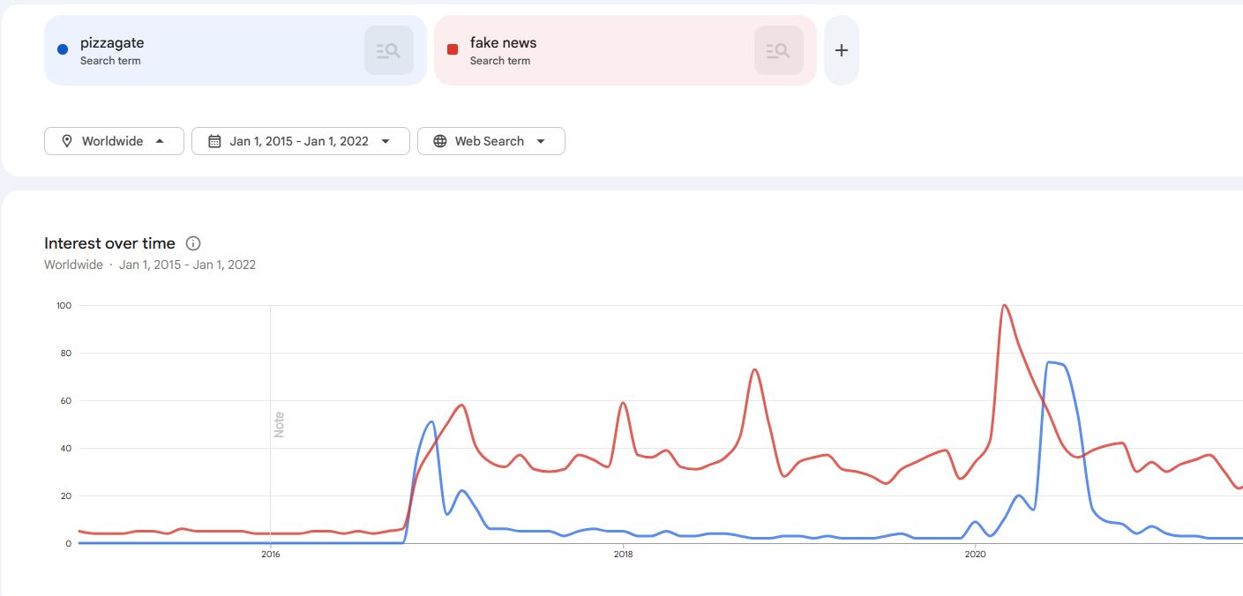The image size is (1243, 596).
Task: Select the 2018 label on time axis
Action: (623, 554)
